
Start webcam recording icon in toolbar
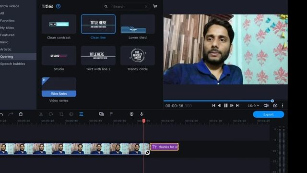pos(131,114)
